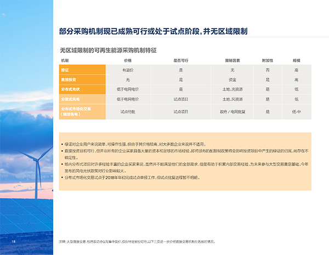Select the '附加性' column header
This screenshot has width=329, height=255.
click(x=268, y=60)
